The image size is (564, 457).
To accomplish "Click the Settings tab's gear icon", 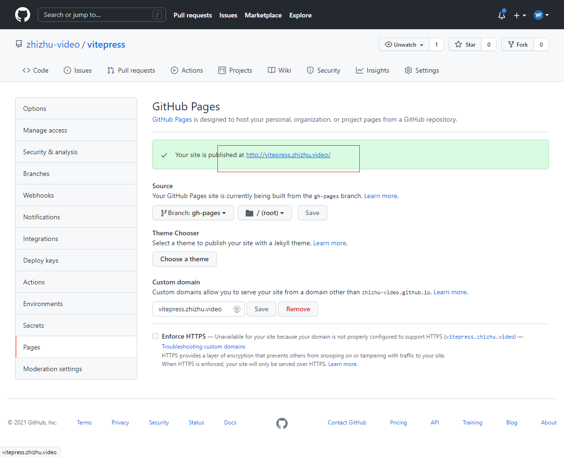I will tap(408, 70).
